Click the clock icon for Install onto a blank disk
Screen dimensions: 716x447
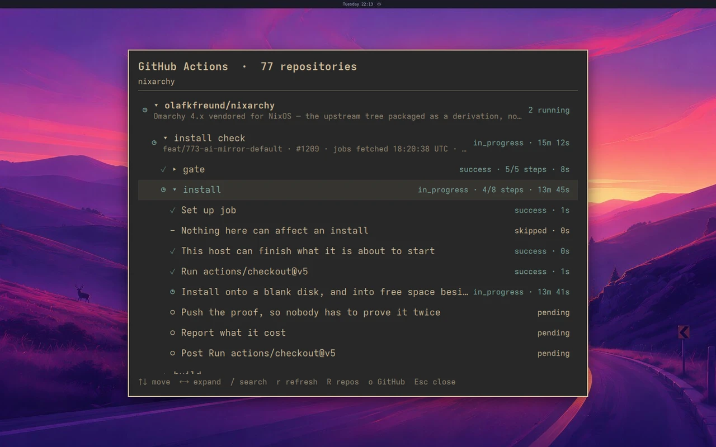(x=173, y=292)
